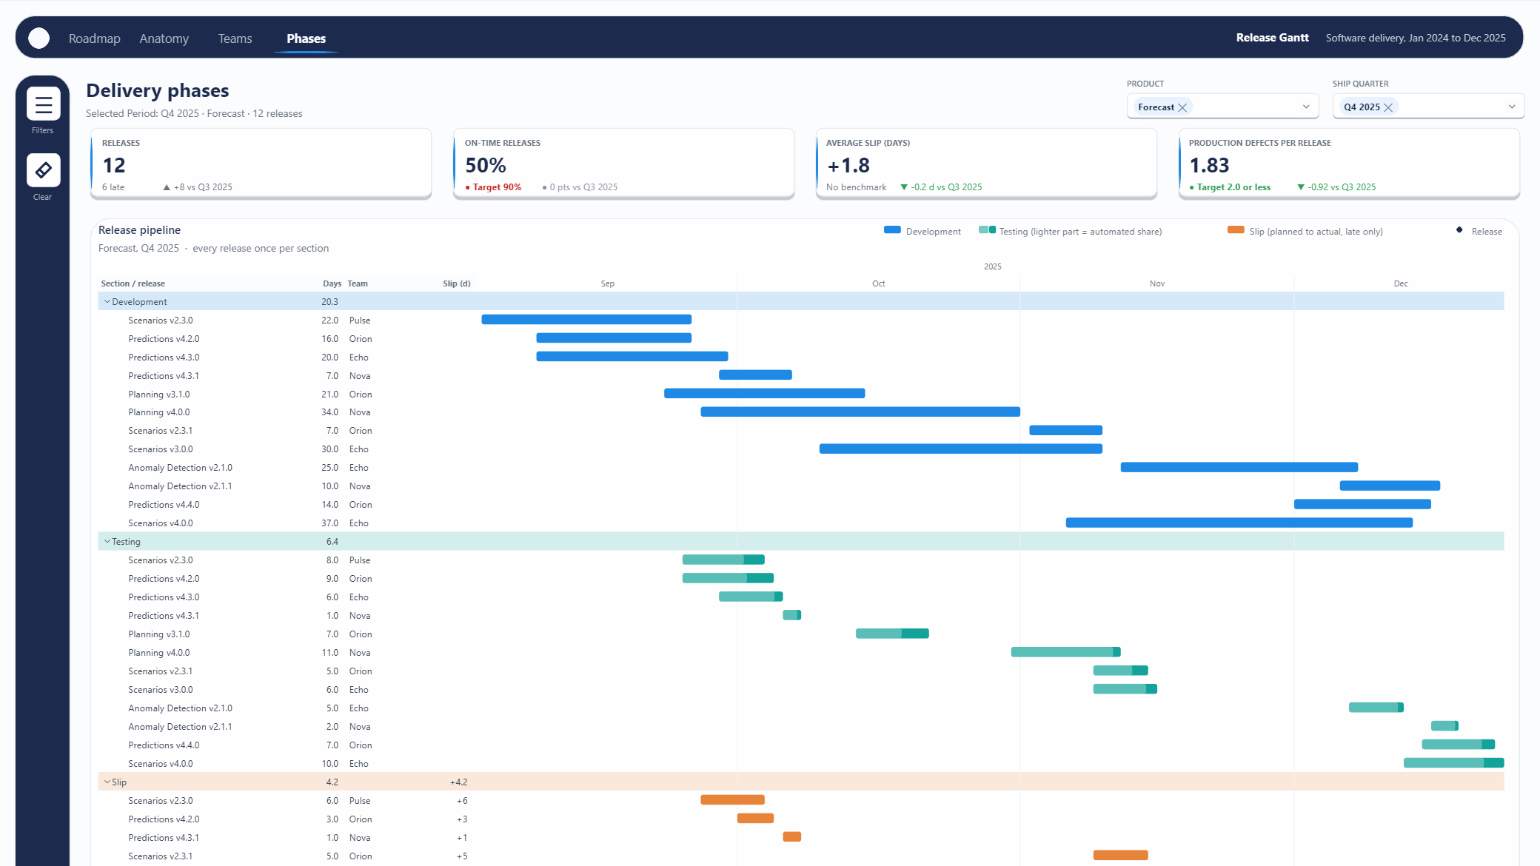Click the 'Target 90%' indicator text
The width and height of the screenshot is (1540, 866).
497,187
